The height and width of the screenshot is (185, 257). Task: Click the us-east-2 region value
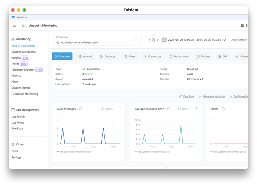88,79
